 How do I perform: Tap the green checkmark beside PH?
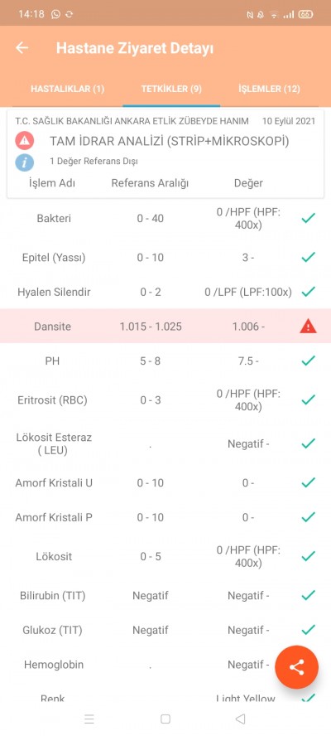[x=308, y=361]
